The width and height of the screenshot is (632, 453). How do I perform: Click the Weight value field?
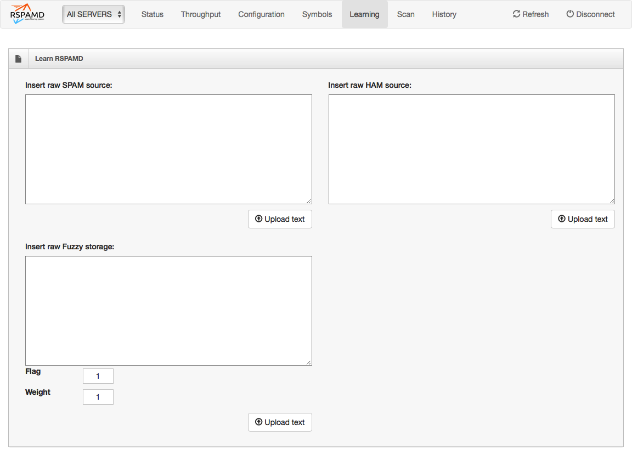coord(98,397)
